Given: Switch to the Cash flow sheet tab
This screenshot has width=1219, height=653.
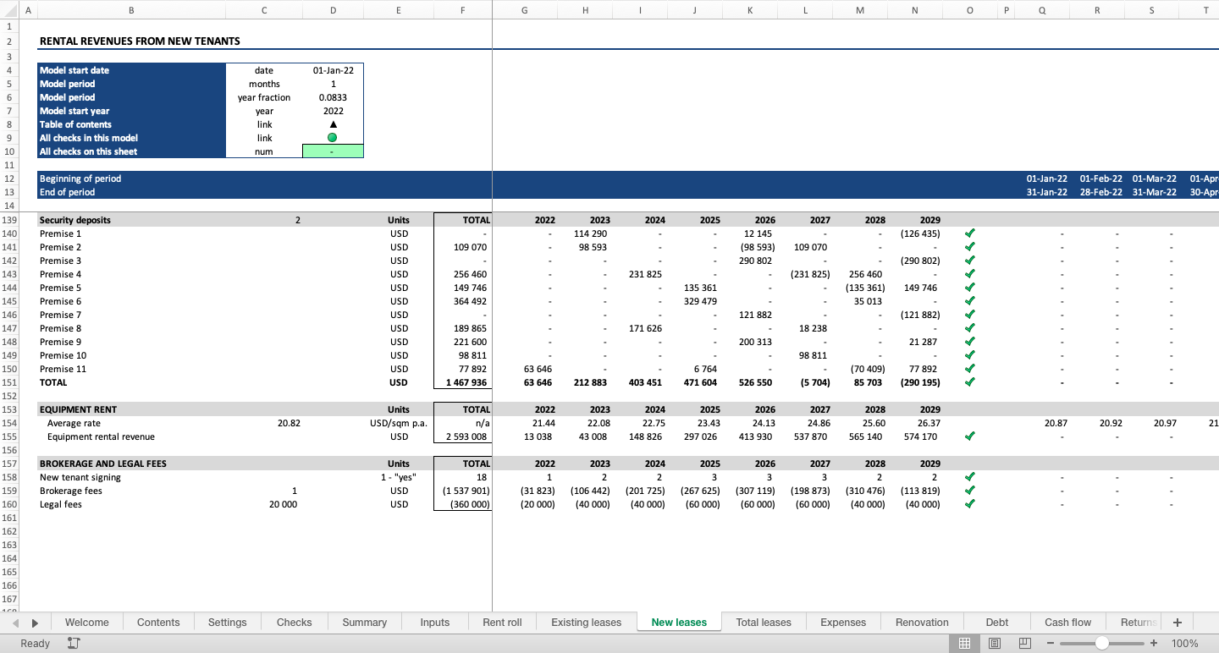Looking at the screenshot, I should 1067,622.
